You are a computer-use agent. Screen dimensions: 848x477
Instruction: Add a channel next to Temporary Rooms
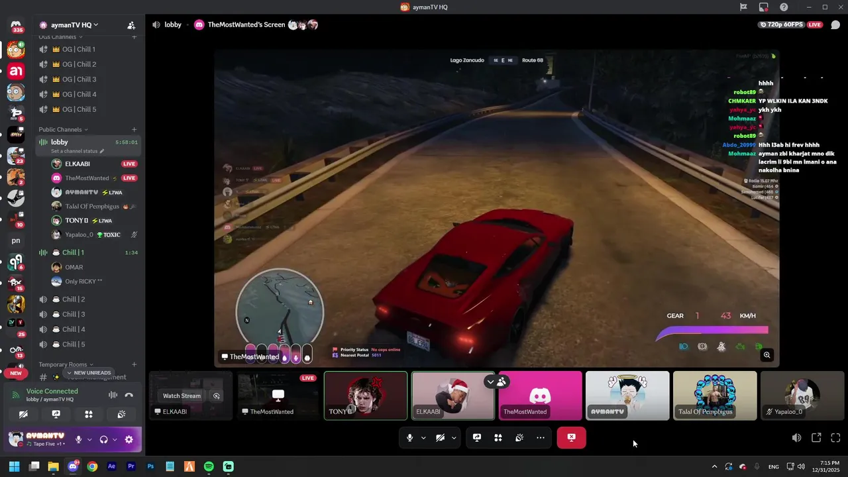(134, 364)
